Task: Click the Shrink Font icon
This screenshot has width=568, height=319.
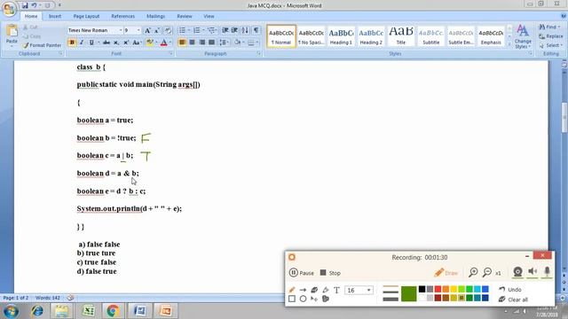Action: (x=157, y=30)
